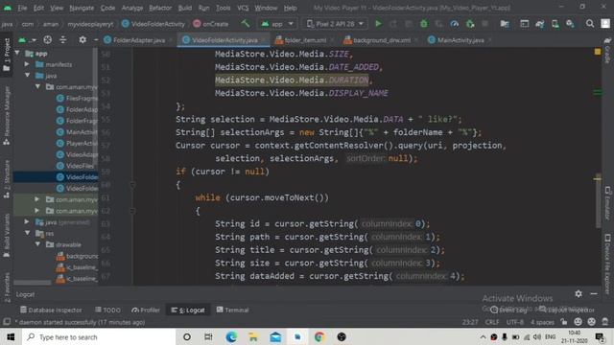Open the Pixel 2 API 28 device dropdown
The width and height of the screenshot is (614, 345).
tap(335, 24)
